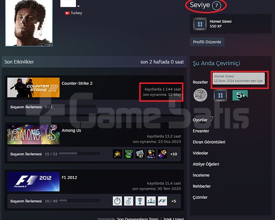This screenshot has height=220, width=275.
Task: Expand the dropdown arrow beside the profile name
Action: 79,6
